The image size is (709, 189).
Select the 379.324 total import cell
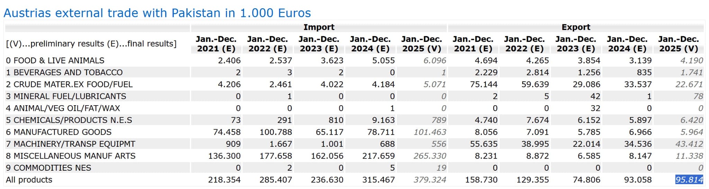tap(430, 180)
